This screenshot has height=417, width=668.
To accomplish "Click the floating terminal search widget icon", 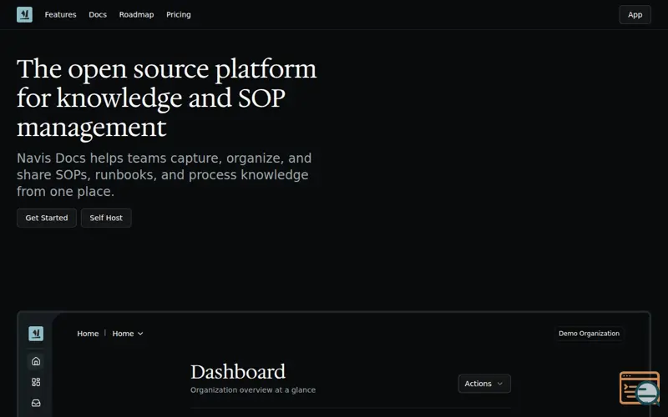I will click(x=640, y=388).
